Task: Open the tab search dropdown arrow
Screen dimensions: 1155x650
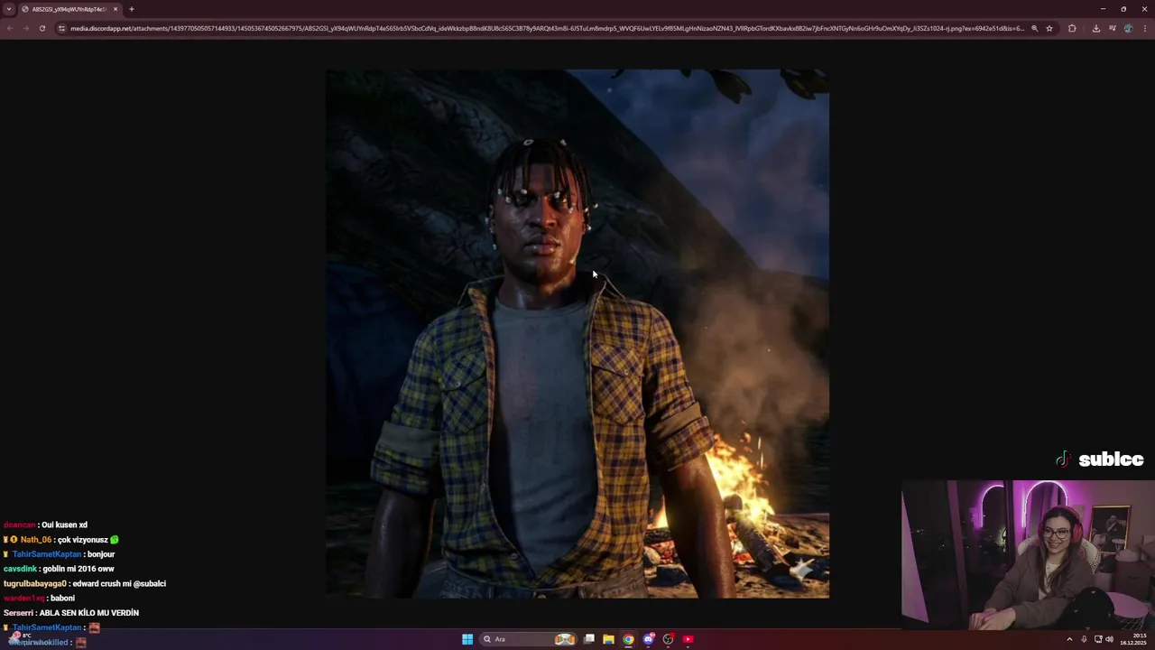Action: [9, 9]
